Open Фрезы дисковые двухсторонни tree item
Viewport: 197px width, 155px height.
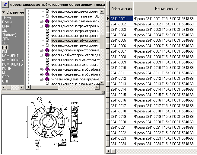pos(75,11)
